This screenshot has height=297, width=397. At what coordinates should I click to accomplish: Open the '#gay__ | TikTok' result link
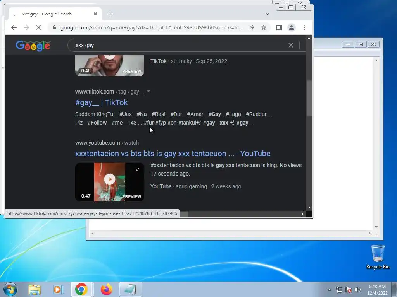pos(101,102)
